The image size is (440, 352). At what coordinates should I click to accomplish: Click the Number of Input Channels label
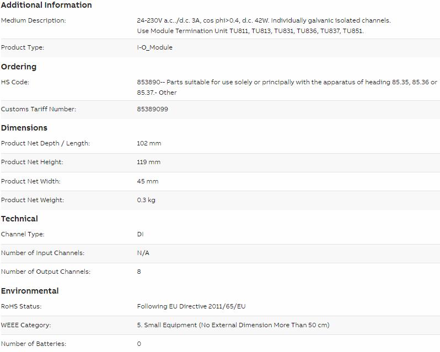(42, 253)
